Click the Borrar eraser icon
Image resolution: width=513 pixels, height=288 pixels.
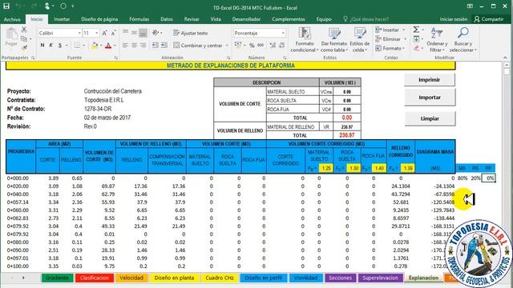pos(416,48)
